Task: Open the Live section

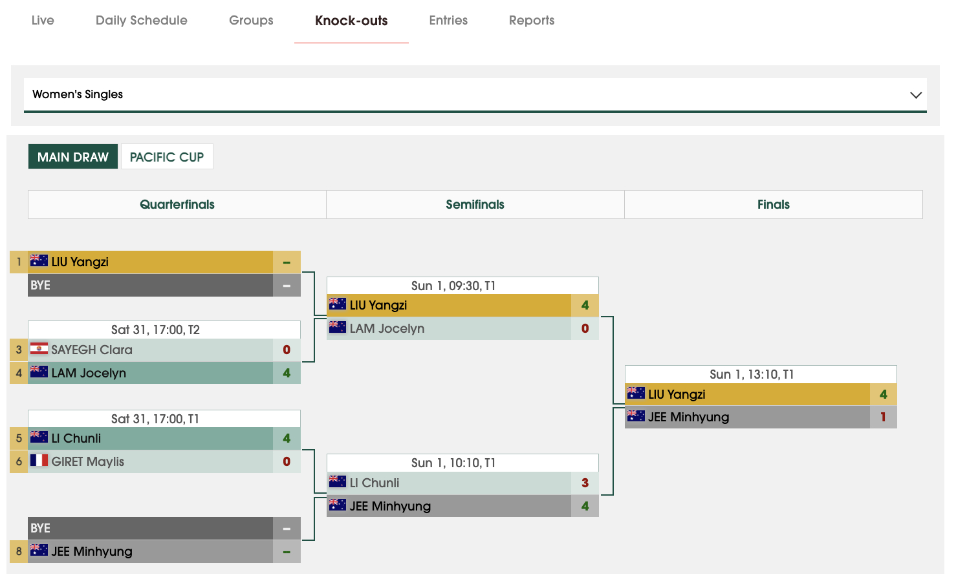Action: click(43, 20)
